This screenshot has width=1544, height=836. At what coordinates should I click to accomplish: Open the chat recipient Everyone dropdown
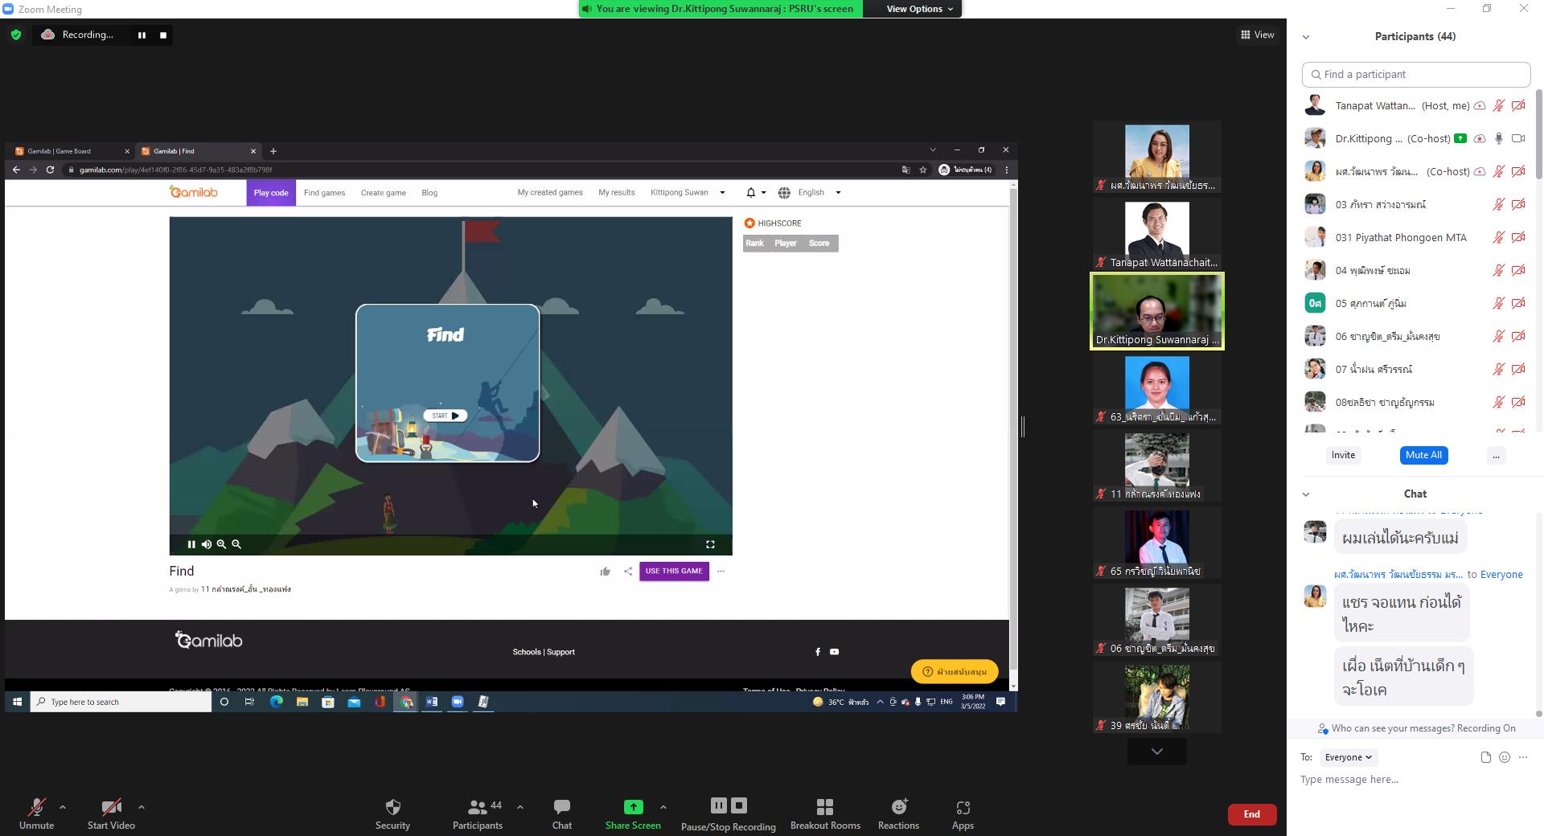(x=1349, y=757)
